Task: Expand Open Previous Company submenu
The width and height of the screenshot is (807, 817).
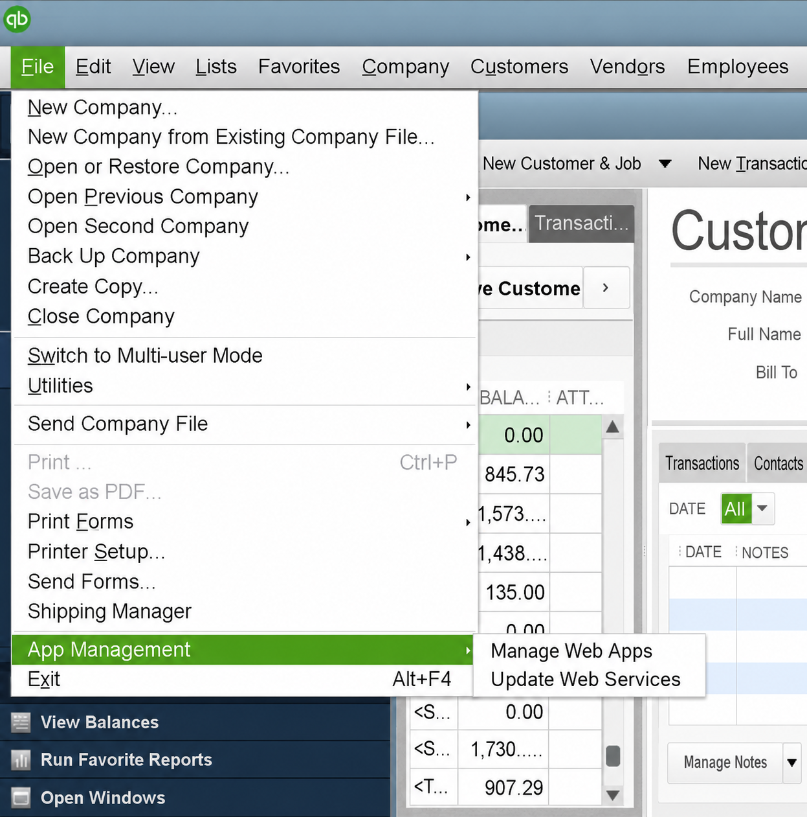Action: pyautogui.click(x=245, y=197)
